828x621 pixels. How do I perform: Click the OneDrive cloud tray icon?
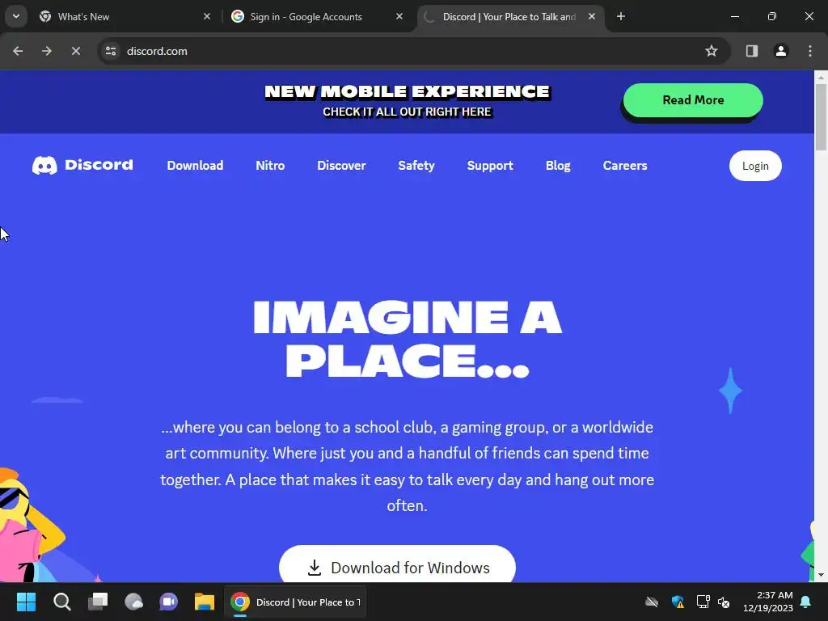tap(652, 602)
